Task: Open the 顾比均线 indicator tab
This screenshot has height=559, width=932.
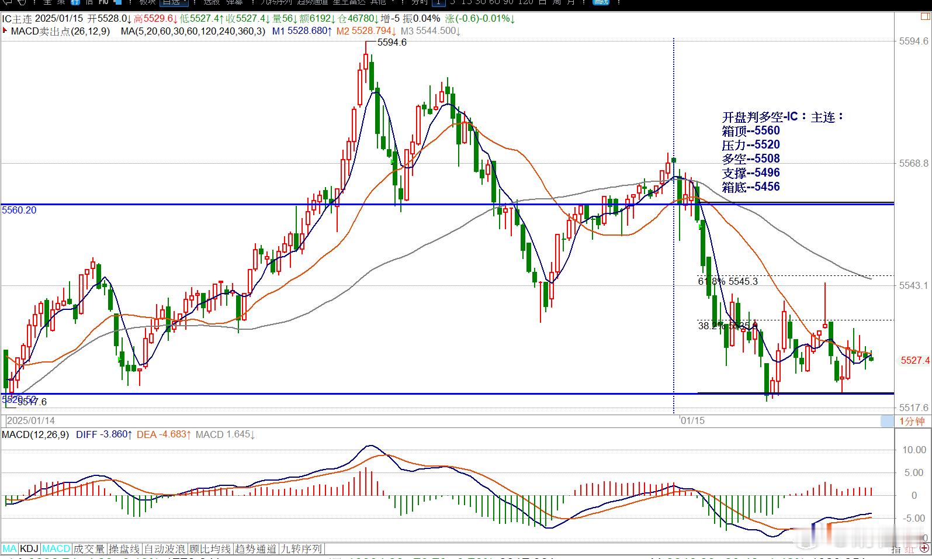Action: point(210,549)
